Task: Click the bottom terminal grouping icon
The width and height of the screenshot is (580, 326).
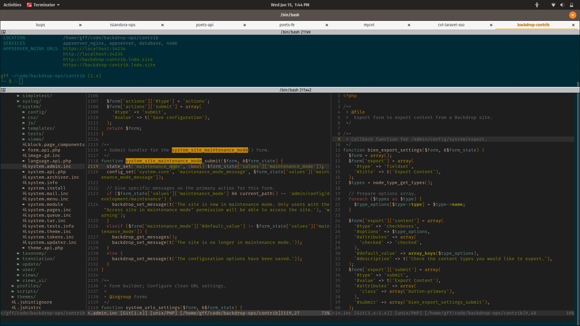Action: pos(4,90)
